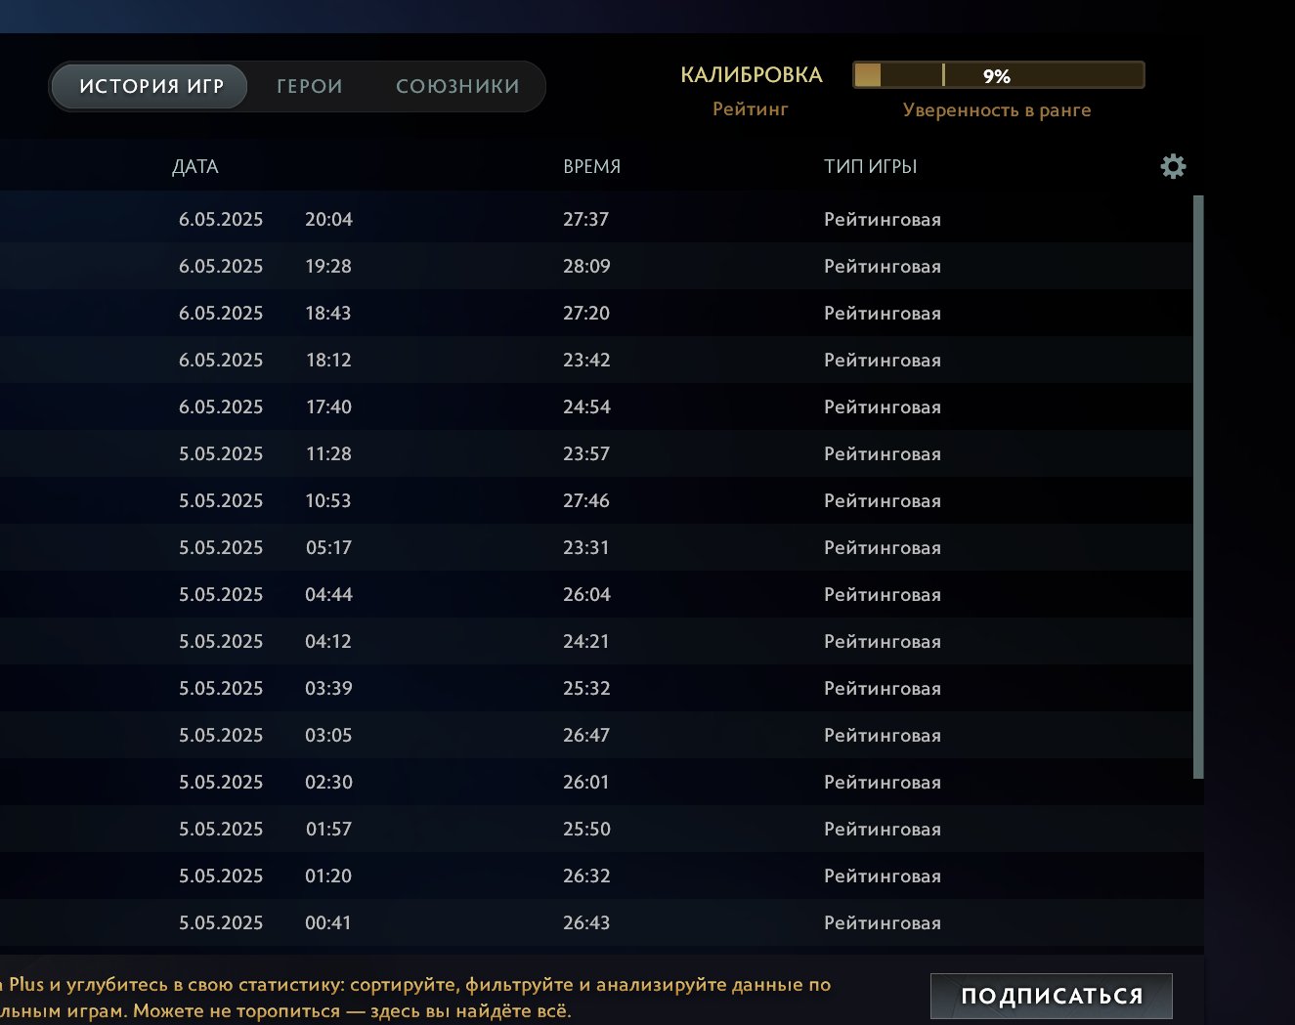
Task: Sort by the ДАТА column header
Action: 195,166
